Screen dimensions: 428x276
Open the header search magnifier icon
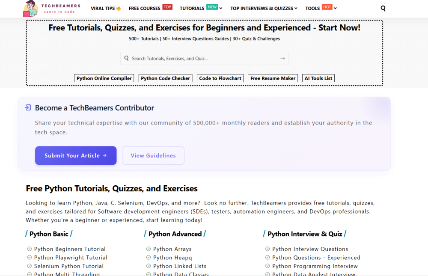383,8
